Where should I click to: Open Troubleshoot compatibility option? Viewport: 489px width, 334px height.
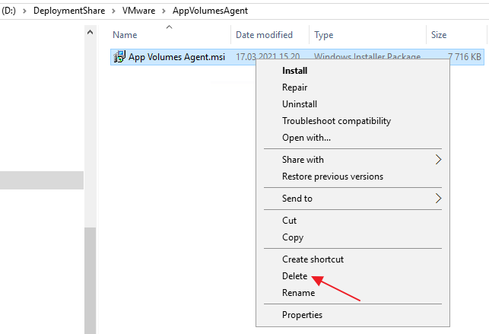[336, 121]
